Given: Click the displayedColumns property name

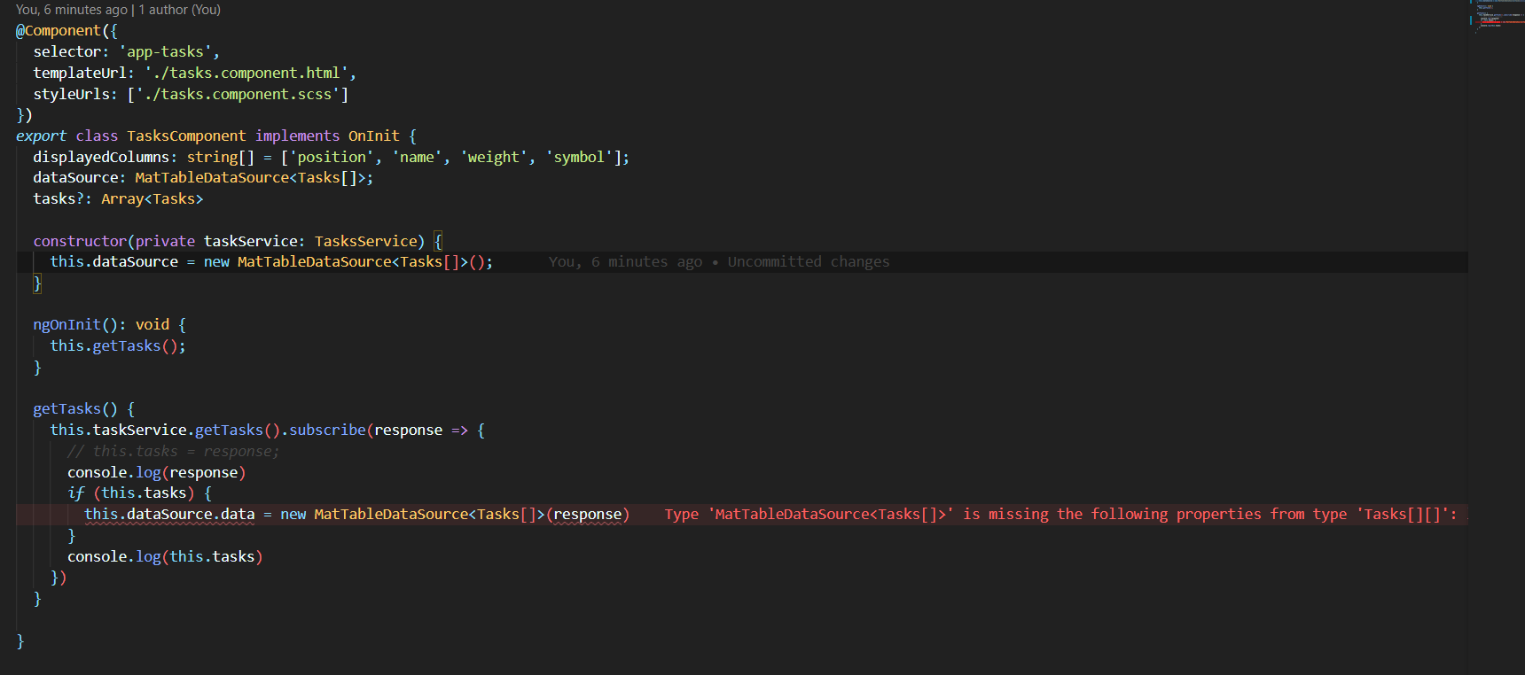Looking at the screenshot, I should [x=101, y=157].
